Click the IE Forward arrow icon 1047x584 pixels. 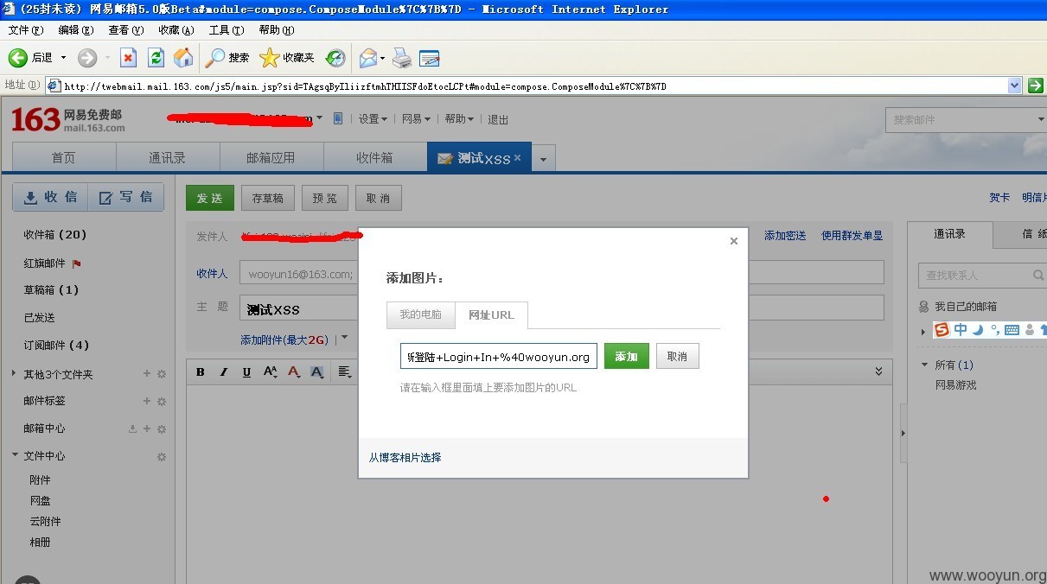pyautogui.click(x=86, y=58)
